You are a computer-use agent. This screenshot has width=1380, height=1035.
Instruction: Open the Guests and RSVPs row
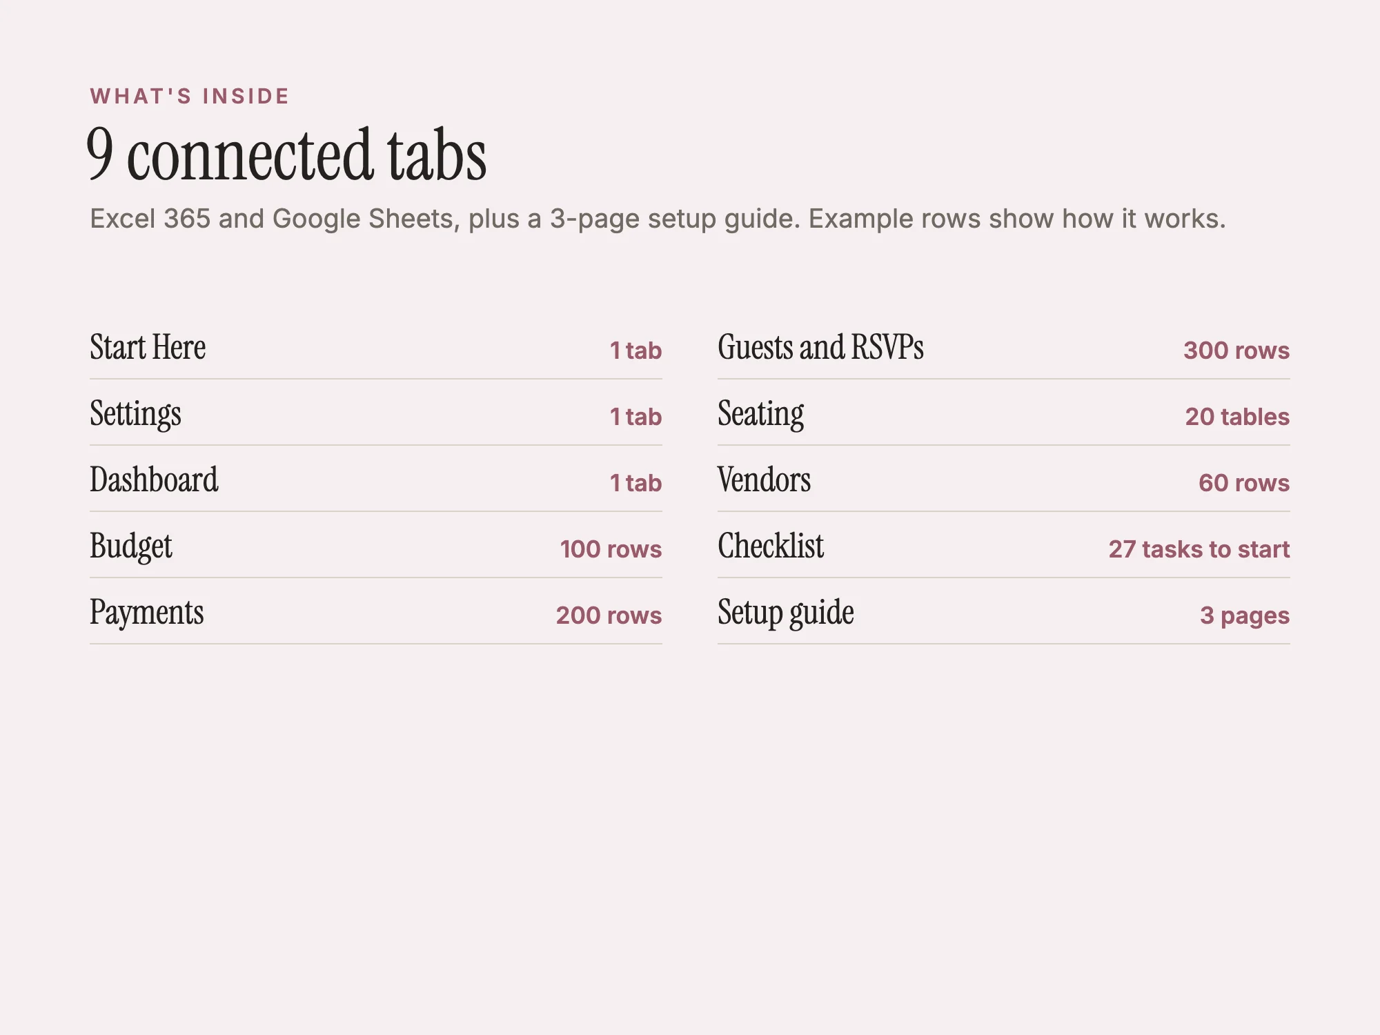1004,346
